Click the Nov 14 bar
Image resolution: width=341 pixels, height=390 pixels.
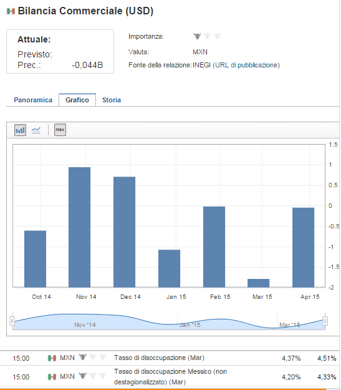pos(80,227)
